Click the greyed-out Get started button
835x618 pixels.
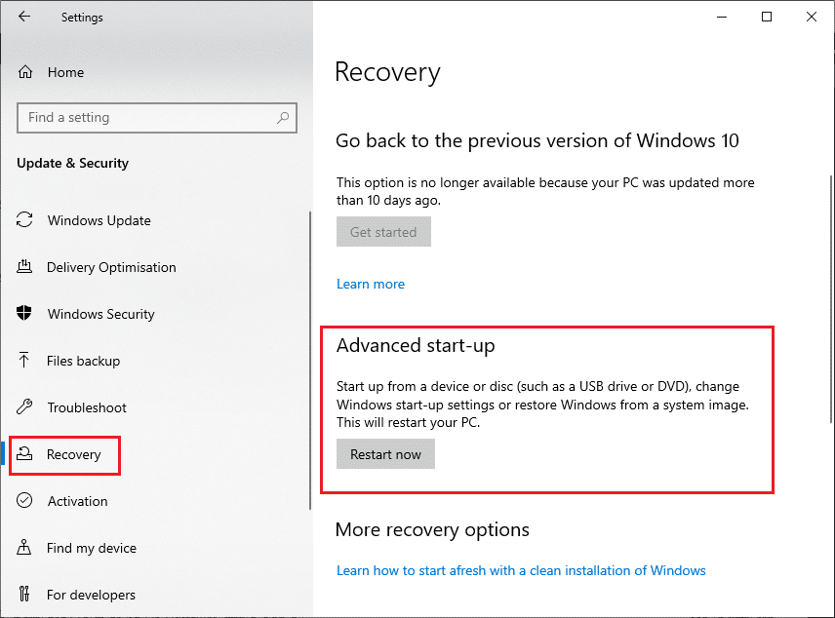point(383,232)
